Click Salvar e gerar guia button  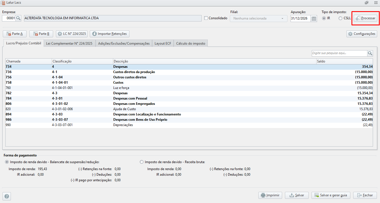[x=331, y=195]
